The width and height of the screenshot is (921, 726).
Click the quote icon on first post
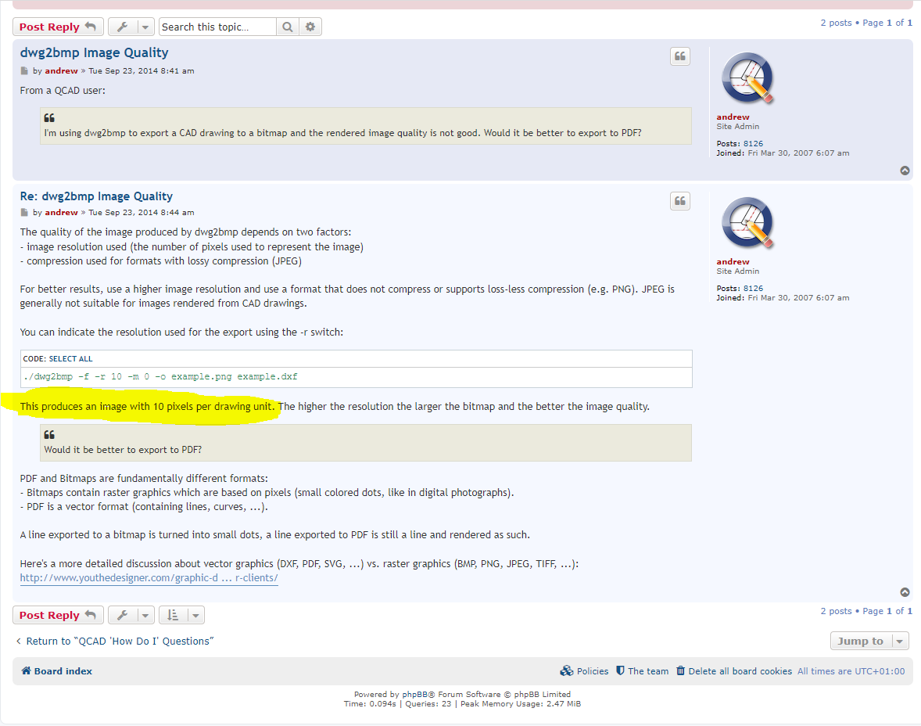(x=679, y=56)
